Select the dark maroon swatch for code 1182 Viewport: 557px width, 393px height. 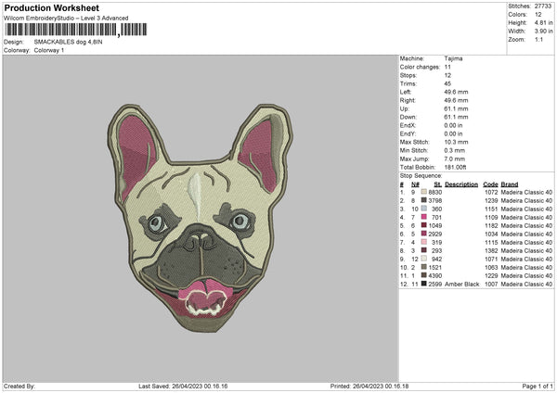(424, 225)
